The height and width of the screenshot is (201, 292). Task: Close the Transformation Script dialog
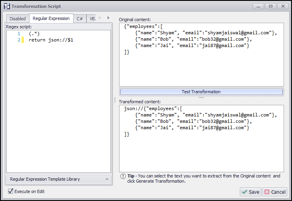[282, 6]
